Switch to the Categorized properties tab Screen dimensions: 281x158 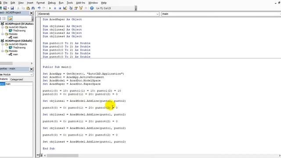click(17, 79)
